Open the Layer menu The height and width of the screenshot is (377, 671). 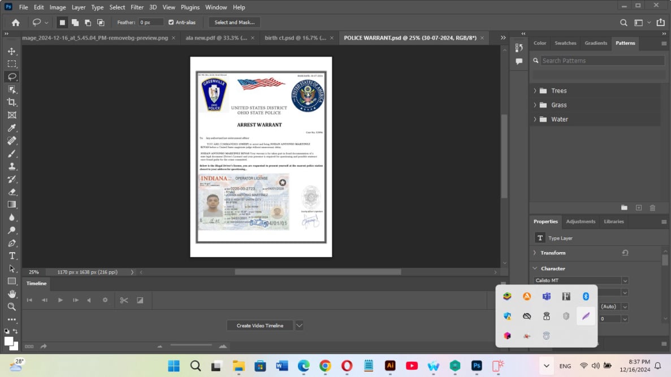79,7
